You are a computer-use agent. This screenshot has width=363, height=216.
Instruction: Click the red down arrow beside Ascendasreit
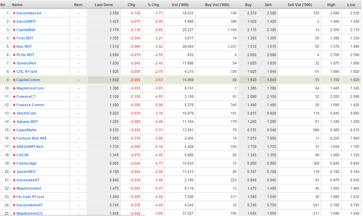(x=14, y=13)
